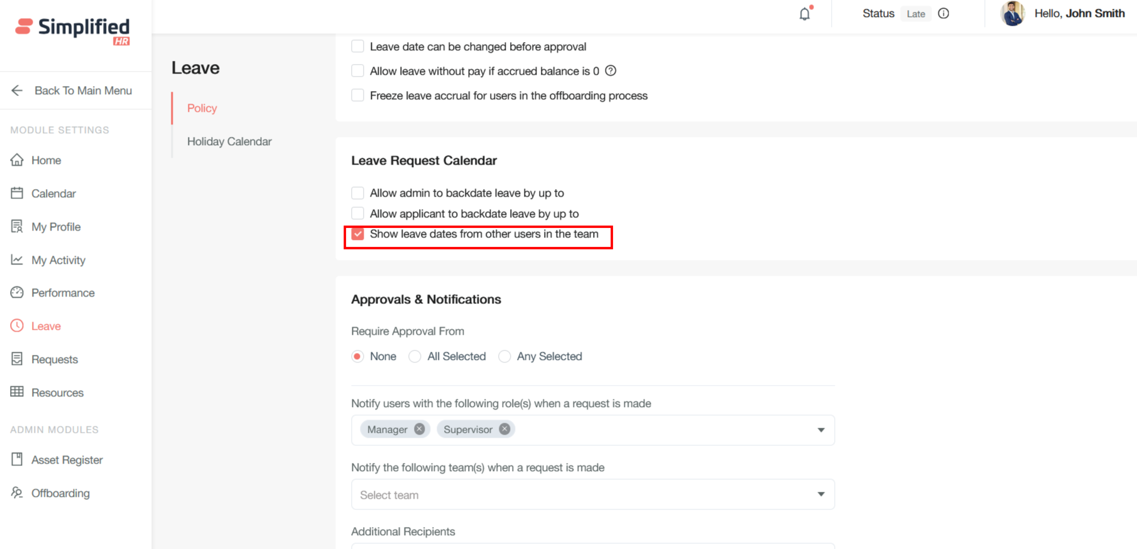The height and width of the screenshot is (549, 1137).
Task: Remove the Manager role tag
Action: [x=420, y=429]
